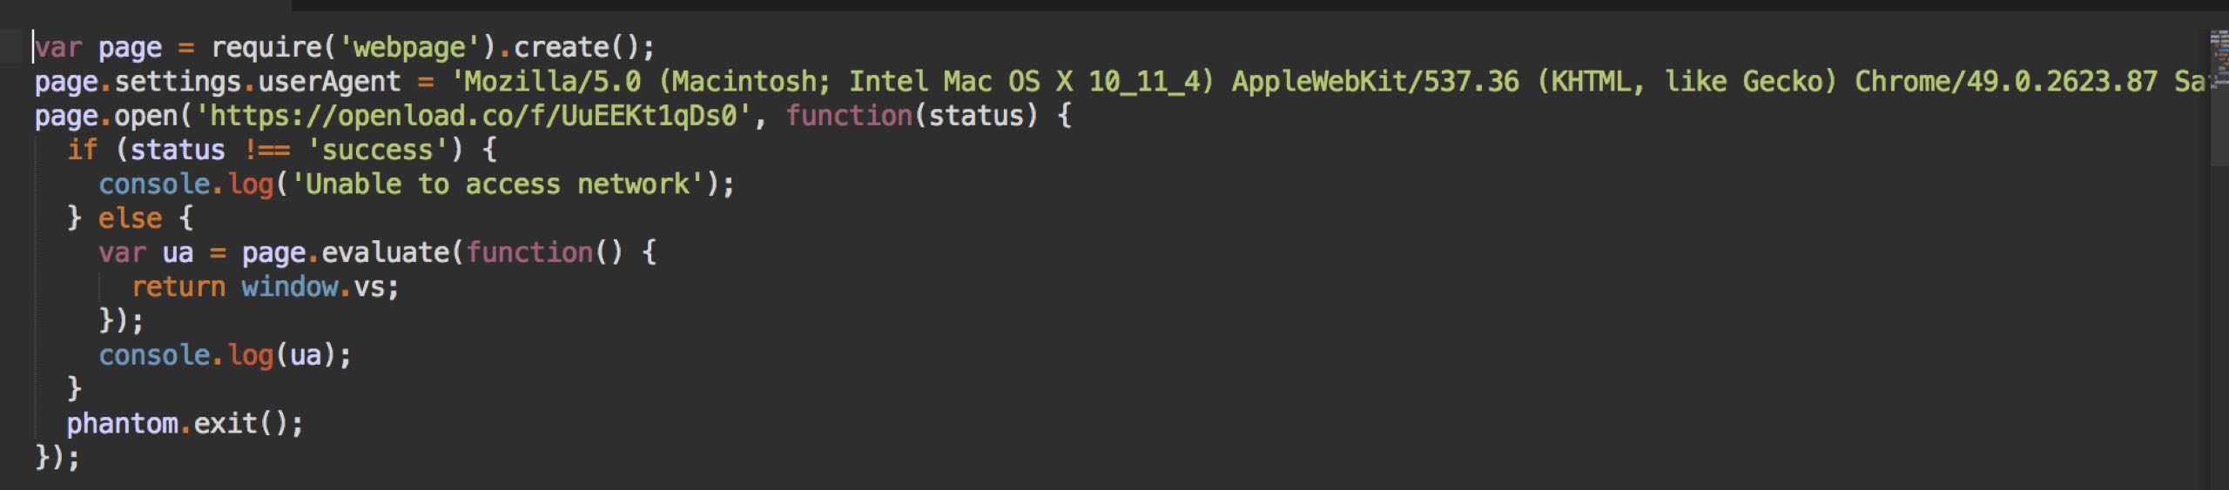Click the Chrome/49.0.2623.87 text

coord(2006,82)
